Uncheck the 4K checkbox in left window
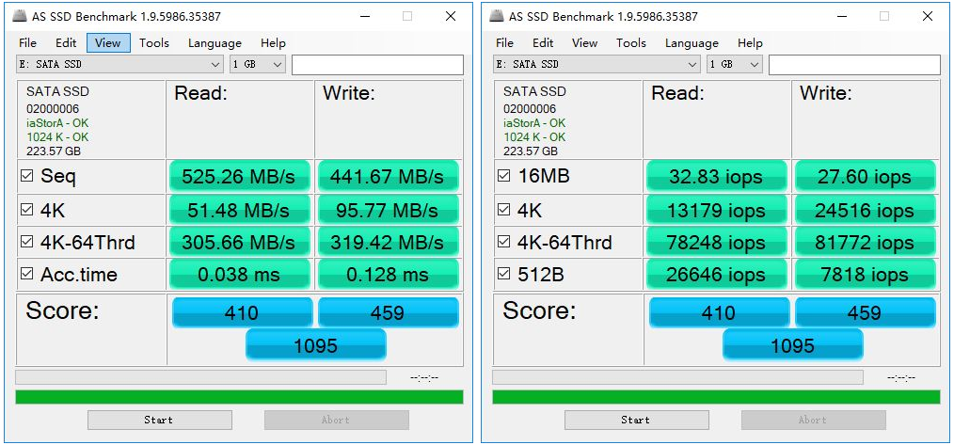Image resolution: width=954 pixels, height=445 pixels. pos(26,210)
